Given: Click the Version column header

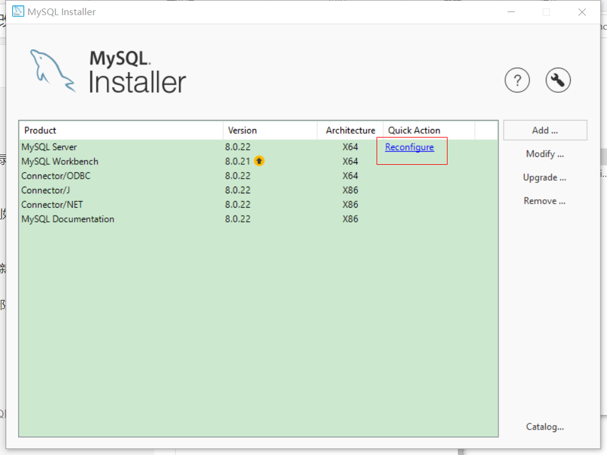Looking at the screenshot, I should (242, 130).
